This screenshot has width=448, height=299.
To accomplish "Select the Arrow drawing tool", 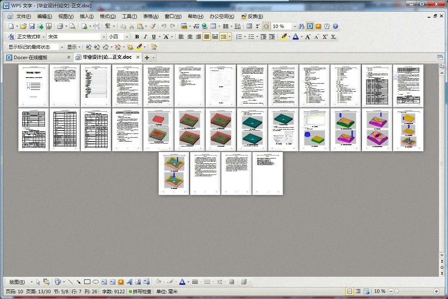I will click(x=78, y=282).
